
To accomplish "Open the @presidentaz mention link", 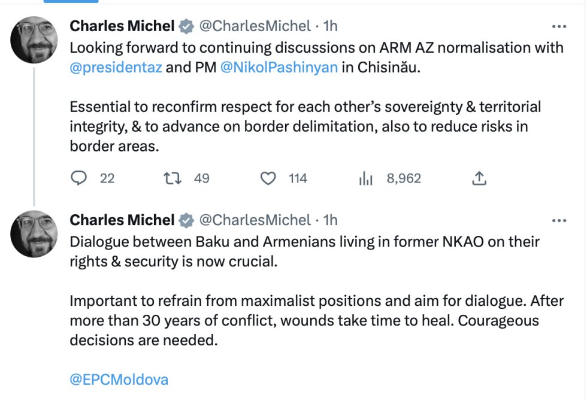I will 116,67.
